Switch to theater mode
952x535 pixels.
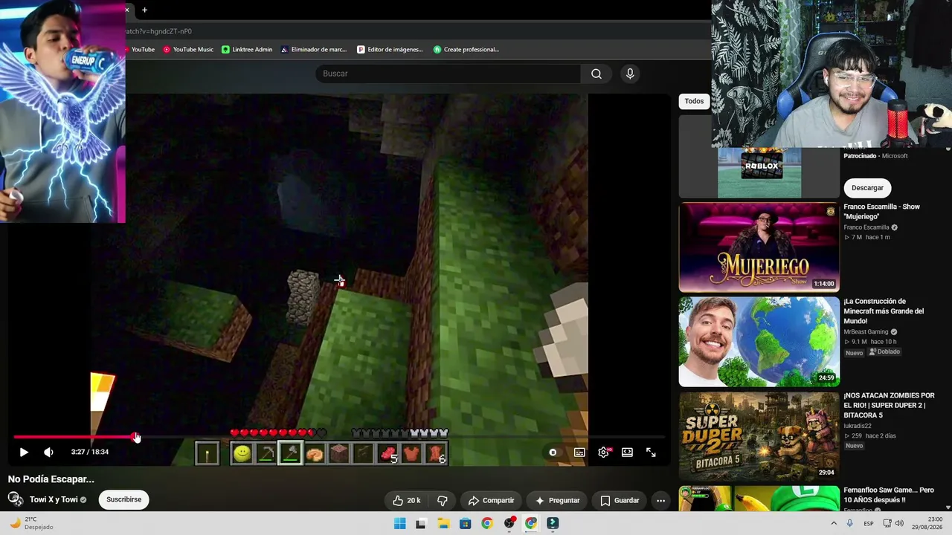[627, 452]
